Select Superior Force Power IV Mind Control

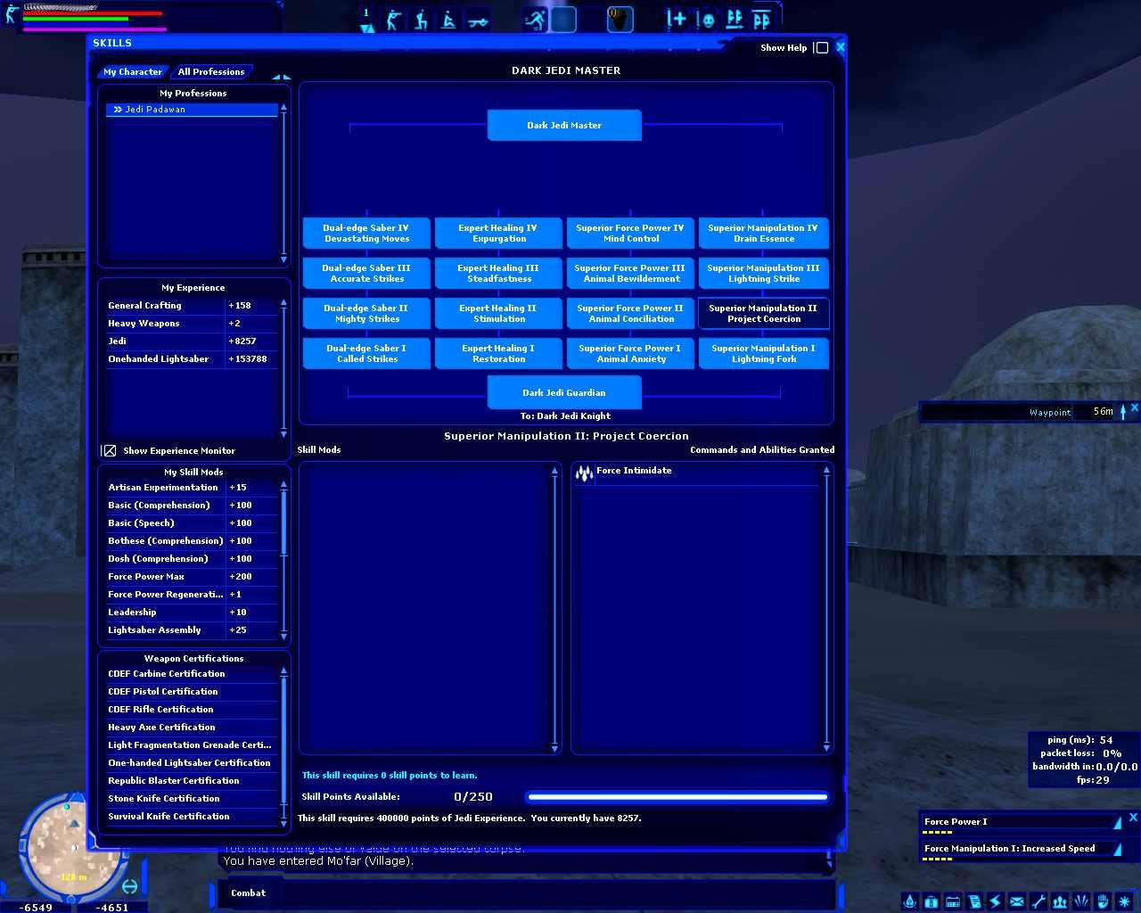pos(630,234)
